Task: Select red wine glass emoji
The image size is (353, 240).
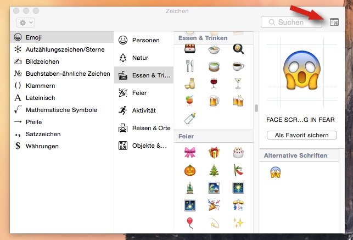Action: (214, 83)
